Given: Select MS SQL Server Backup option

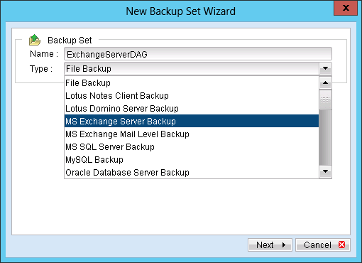Looking at the screenshot, I should click(x=192, y=147).
